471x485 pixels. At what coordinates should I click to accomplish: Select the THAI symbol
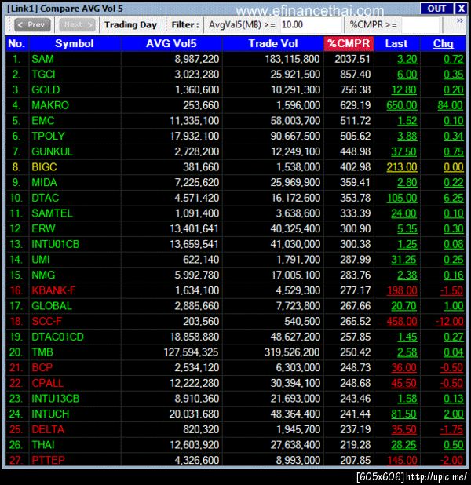pos(43,445)
